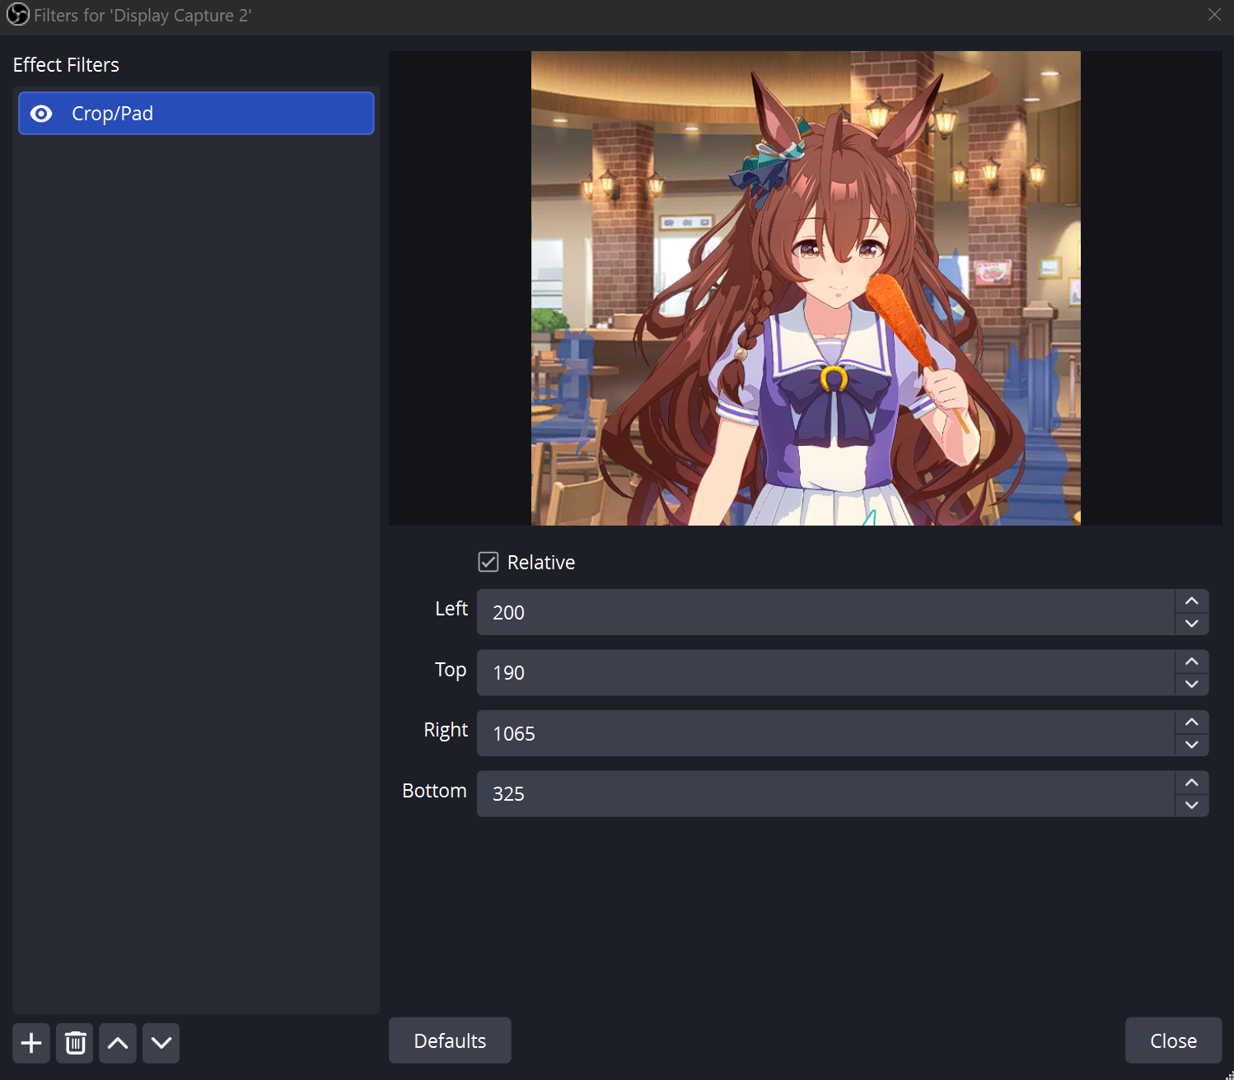Move selected filter down with arrow icon
The height and width of the screenshot is (1080, 1234).
[161, 1043]
